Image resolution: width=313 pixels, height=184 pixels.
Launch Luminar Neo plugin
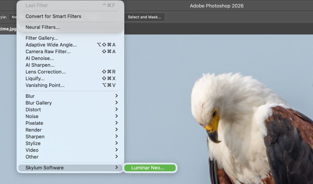coord(150,168)
